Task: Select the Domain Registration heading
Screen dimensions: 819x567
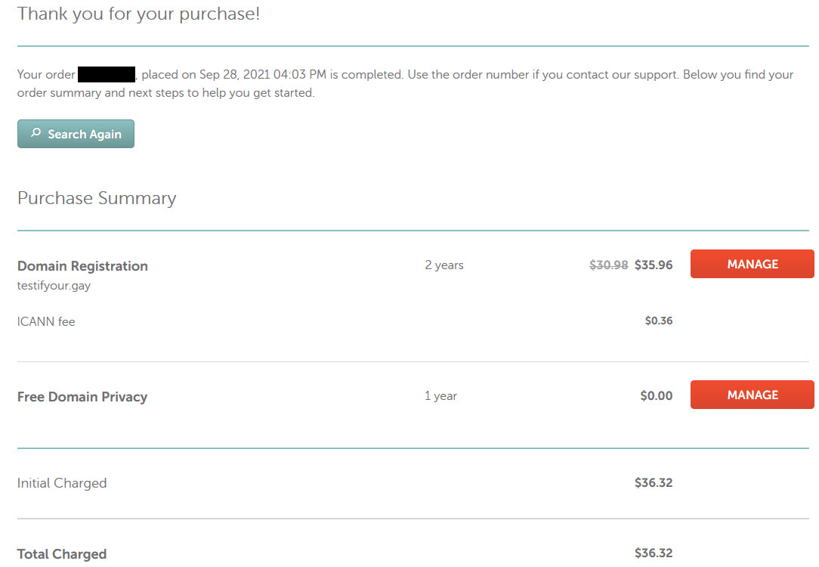Action: click(82, 266)
